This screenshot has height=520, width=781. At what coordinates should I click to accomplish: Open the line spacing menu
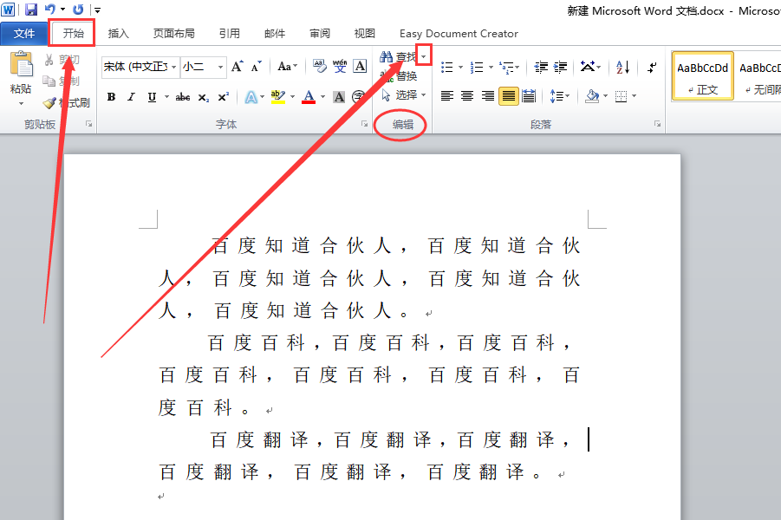(x=559, y=96)
